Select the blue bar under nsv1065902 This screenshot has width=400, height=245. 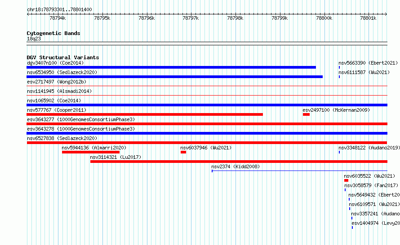pyautogui.click(x=207, y=105)
